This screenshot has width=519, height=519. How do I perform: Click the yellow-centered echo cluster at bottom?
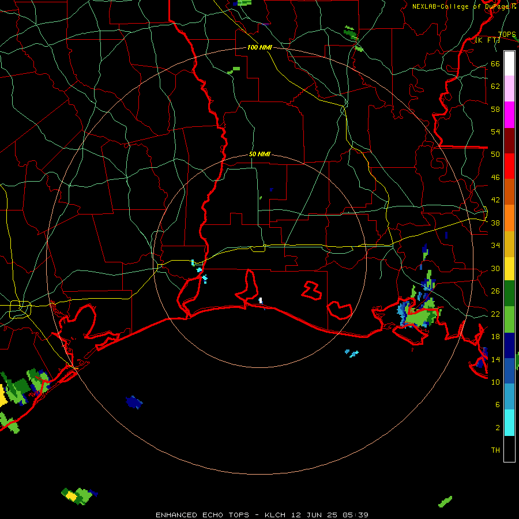[79, 496]
